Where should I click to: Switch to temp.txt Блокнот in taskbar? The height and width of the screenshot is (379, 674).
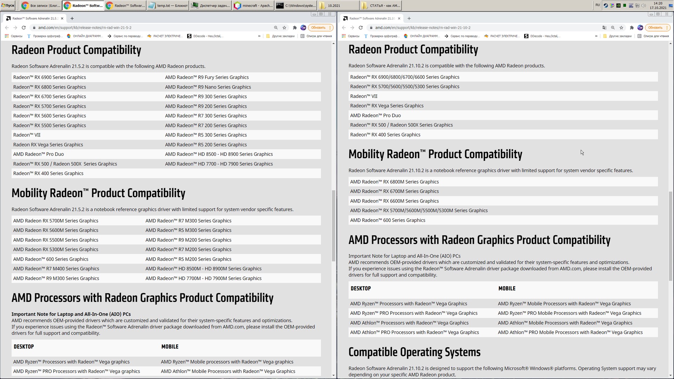pos(168,6)
